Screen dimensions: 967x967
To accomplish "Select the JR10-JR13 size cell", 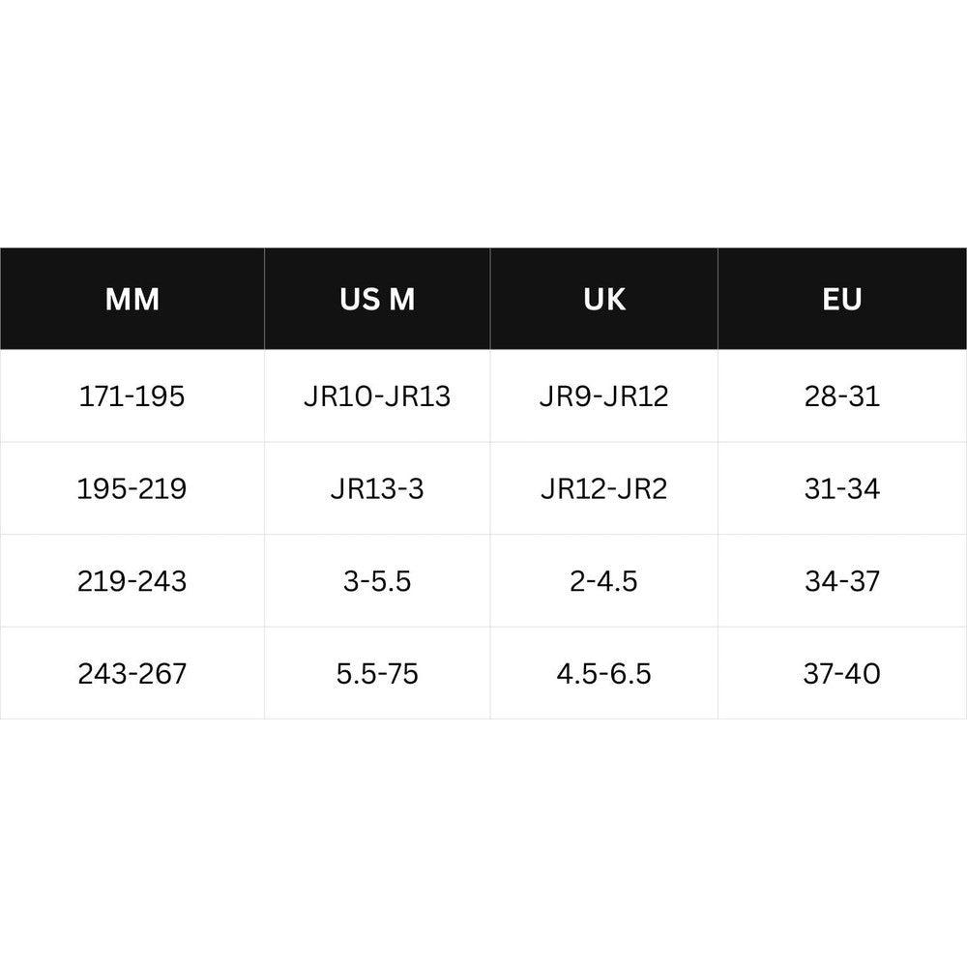I will click(377, 396).
